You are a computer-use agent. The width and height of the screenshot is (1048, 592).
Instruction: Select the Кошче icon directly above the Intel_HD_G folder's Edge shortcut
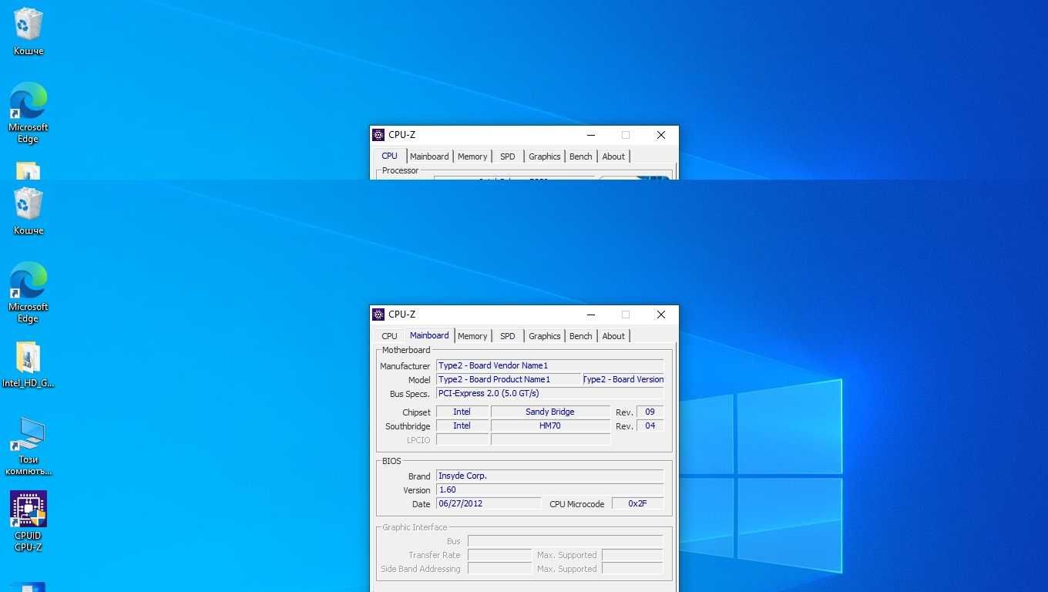point(29,212)
